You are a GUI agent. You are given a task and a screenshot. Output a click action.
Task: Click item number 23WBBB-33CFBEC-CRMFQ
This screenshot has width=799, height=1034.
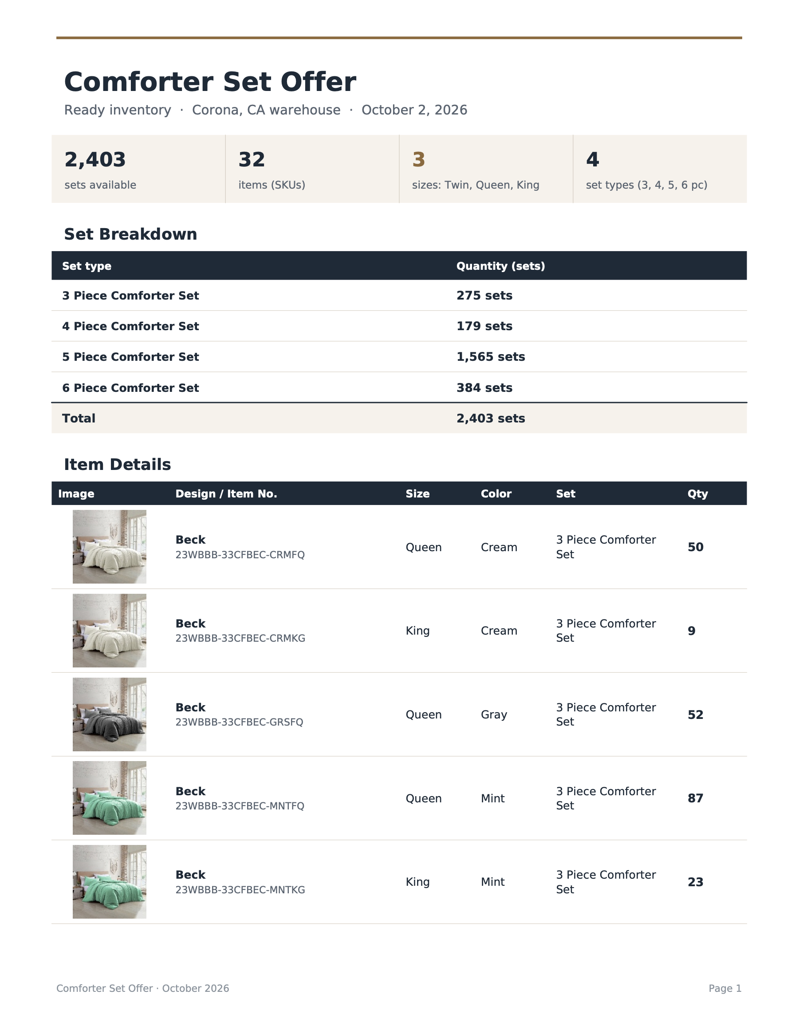coord(240,555)
